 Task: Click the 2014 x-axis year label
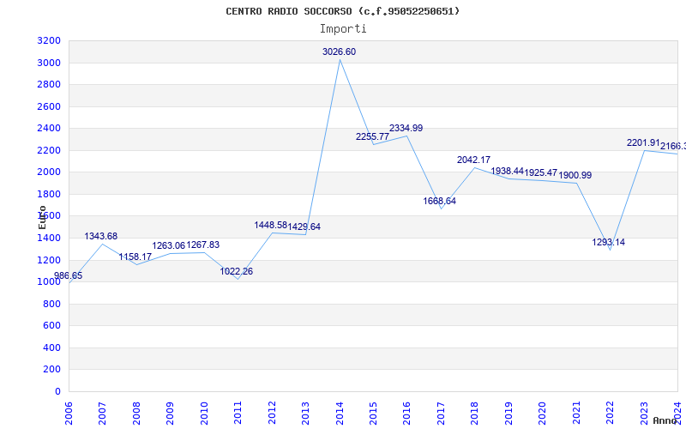click(x=340, y=414)
